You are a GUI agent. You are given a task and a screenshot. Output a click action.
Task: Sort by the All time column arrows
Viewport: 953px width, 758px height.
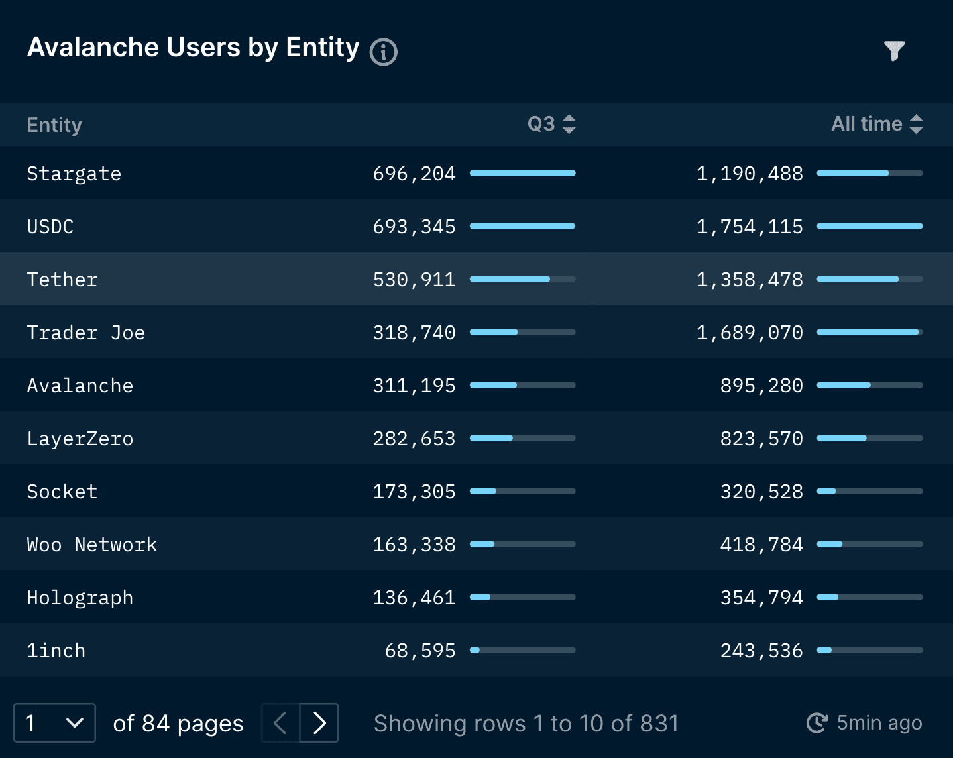916,124
